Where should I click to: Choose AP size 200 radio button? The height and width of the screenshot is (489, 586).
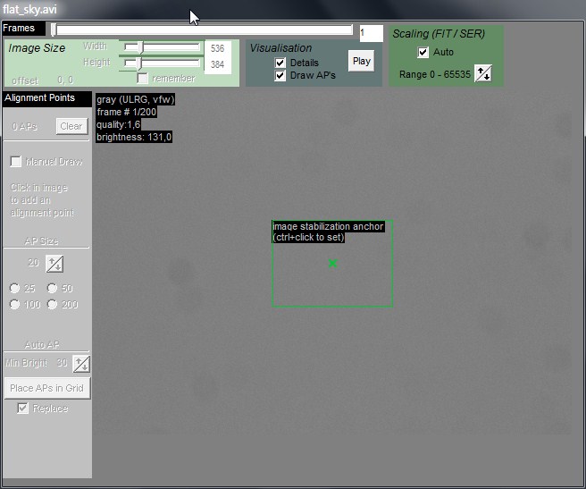[52, 305]
